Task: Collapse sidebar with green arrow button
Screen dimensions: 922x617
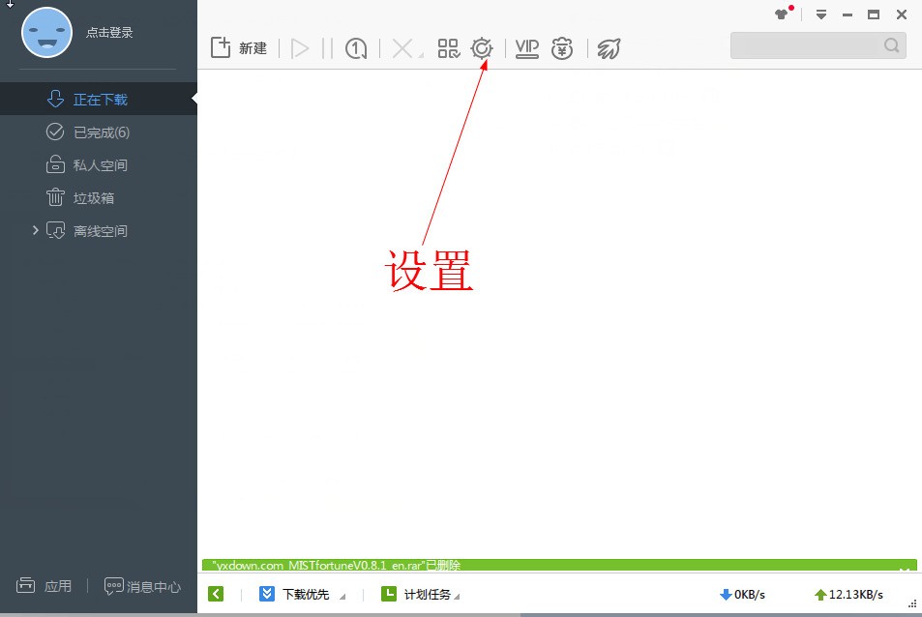Action: pos(216,594)
